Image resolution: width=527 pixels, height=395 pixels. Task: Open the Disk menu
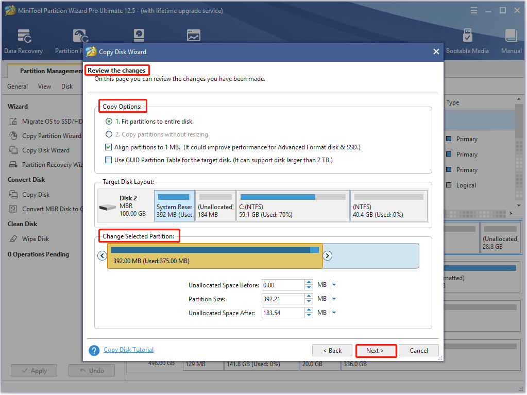pyautogui.click(x=67, y=87)
